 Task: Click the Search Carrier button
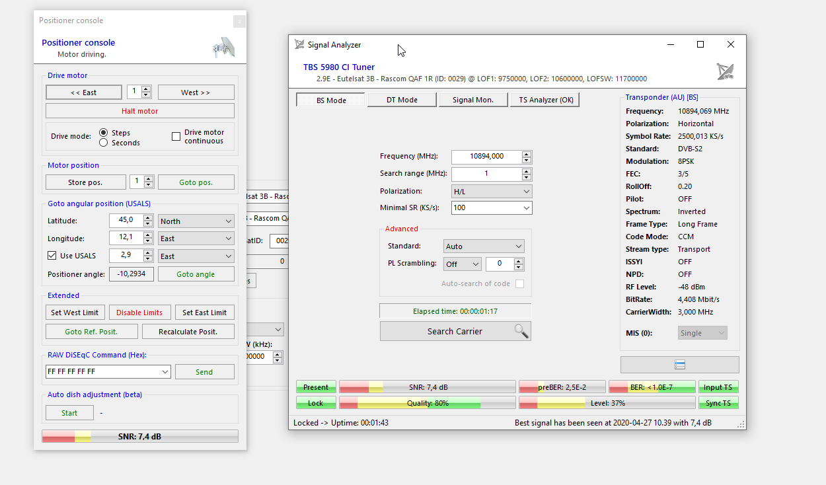coord(455,331)
